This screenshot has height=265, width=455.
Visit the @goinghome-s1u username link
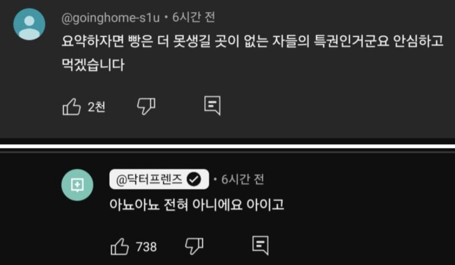click(110, 18)
